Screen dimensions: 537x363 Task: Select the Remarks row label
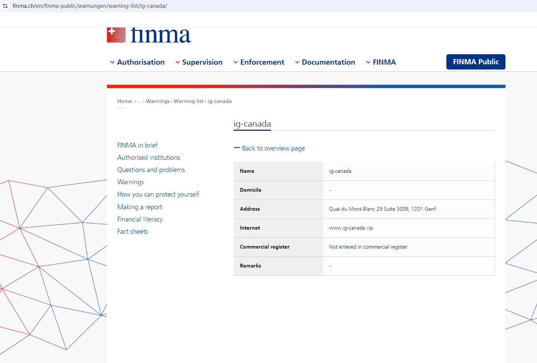click(250, 266)
